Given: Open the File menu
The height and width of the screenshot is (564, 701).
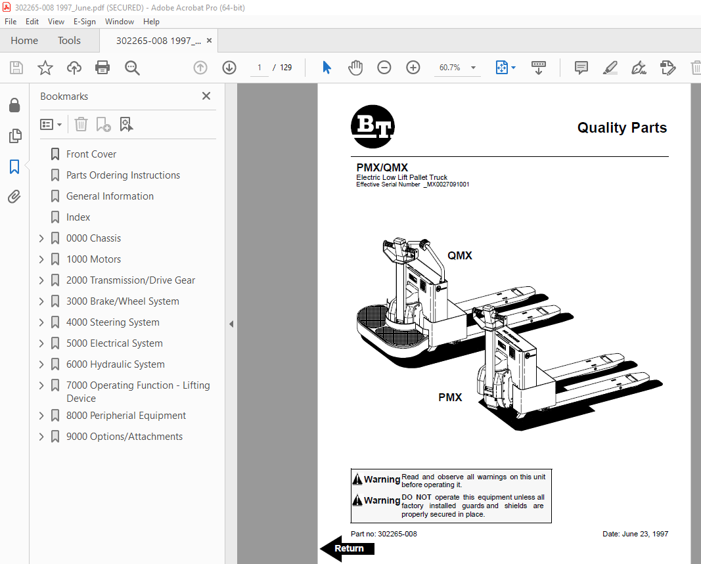Looking at the screenshot, I should pos(11,22).
